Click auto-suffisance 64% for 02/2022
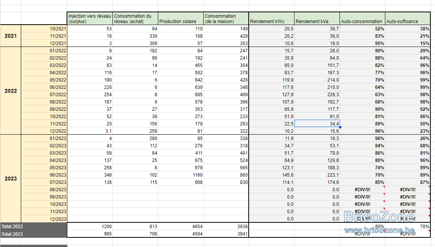The width and height of the screenshot is (435, 247). coord(408,58)
